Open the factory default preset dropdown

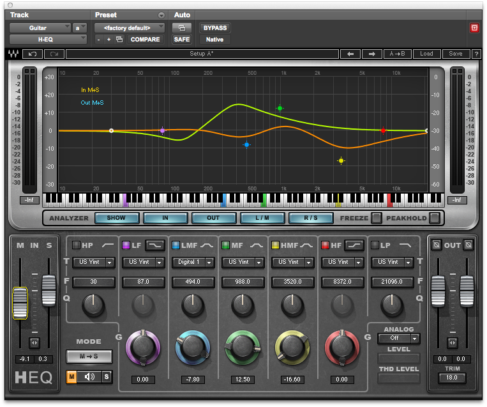coord(129,28)
